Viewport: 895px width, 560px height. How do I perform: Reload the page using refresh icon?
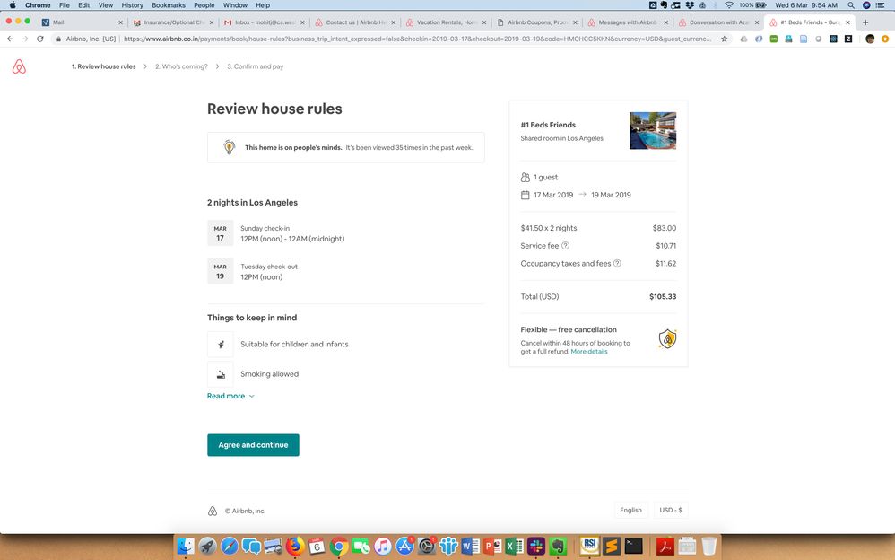coord(40,39)
